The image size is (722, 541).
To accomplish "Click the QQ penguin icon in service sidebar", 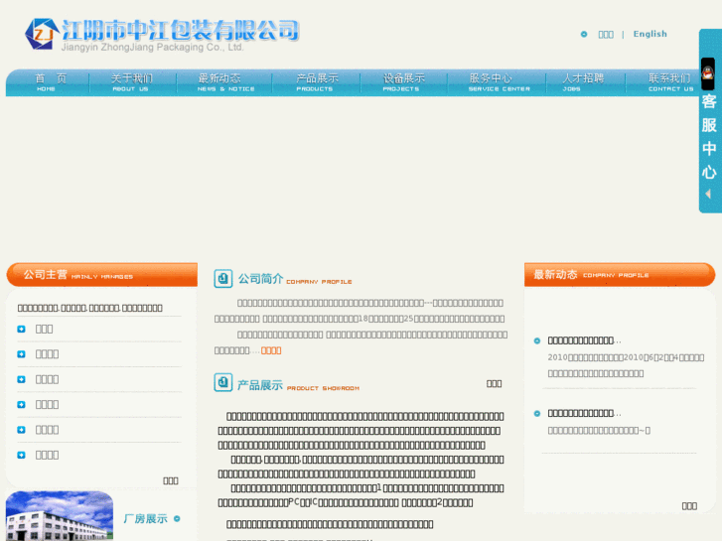I will (708, 73).
